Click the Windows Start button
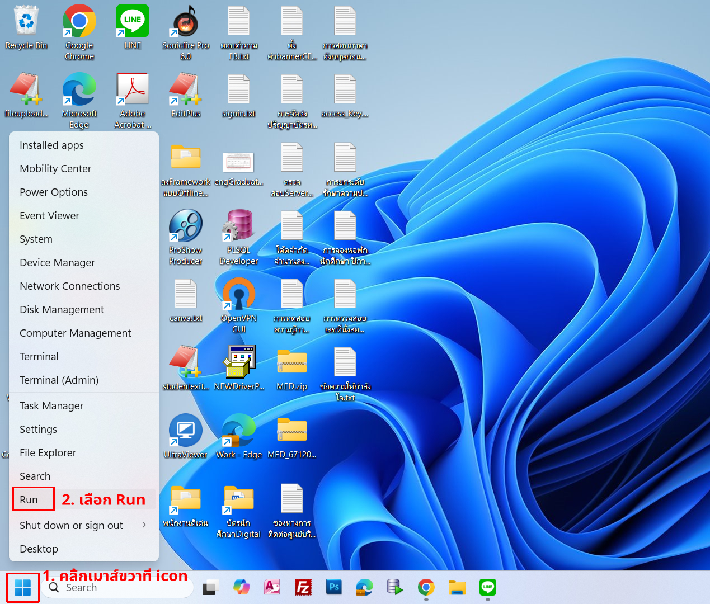The height and width of the screenshot is (604, 710). click(x=23, y=587)
